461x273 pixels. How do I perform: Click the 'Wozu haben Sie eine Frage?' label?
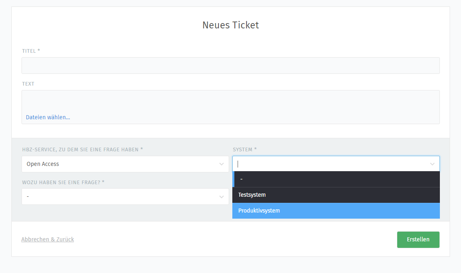coord(63,183)
